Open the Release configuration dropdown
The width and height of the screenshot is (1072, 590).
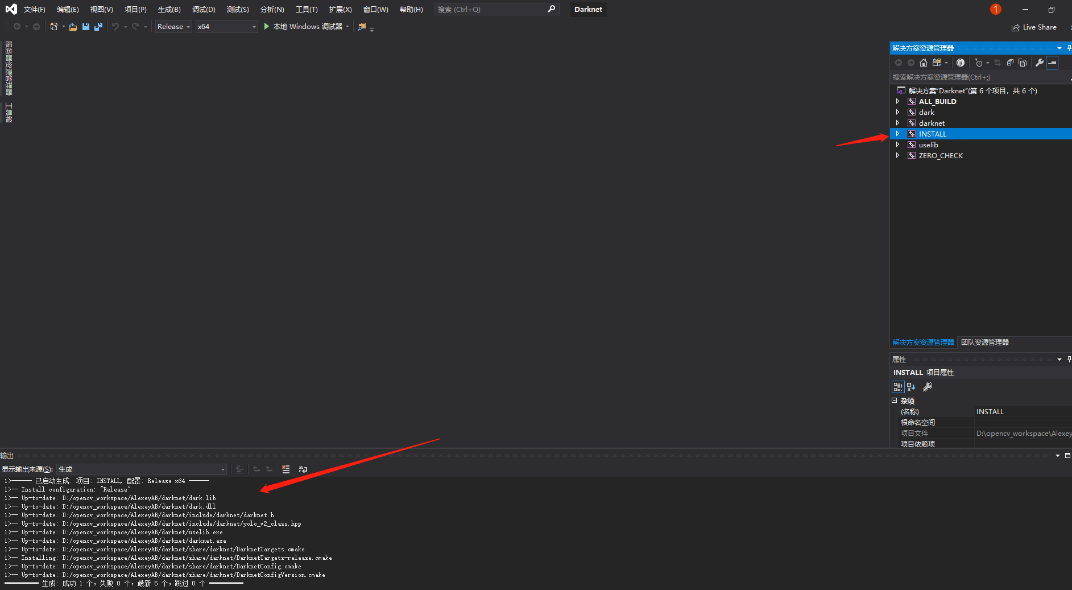(x=173, y=27)
